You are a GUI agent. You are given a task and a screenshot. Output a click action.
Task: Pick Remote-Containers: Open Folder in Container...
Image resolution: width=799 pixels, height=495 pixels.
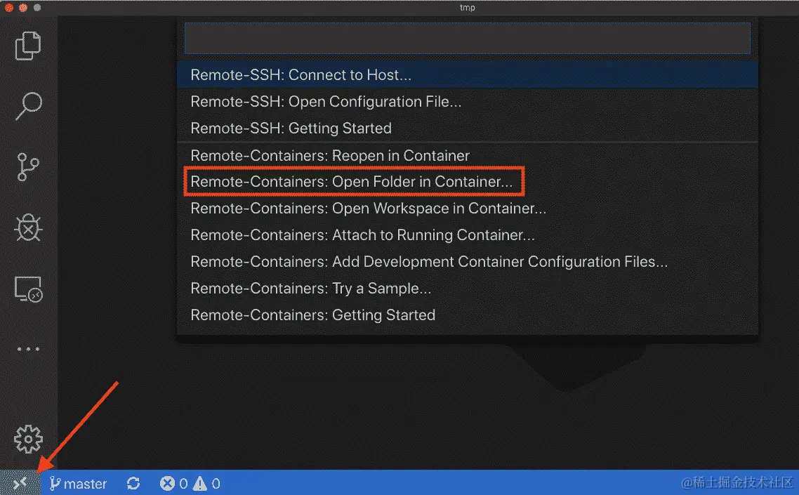click(468, 181)
